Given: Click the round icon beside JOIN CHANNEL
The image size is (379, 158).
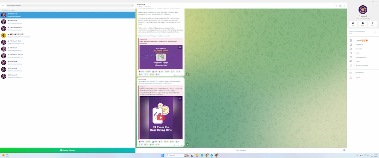Looking at the screenshot, I should pos(344,150).
